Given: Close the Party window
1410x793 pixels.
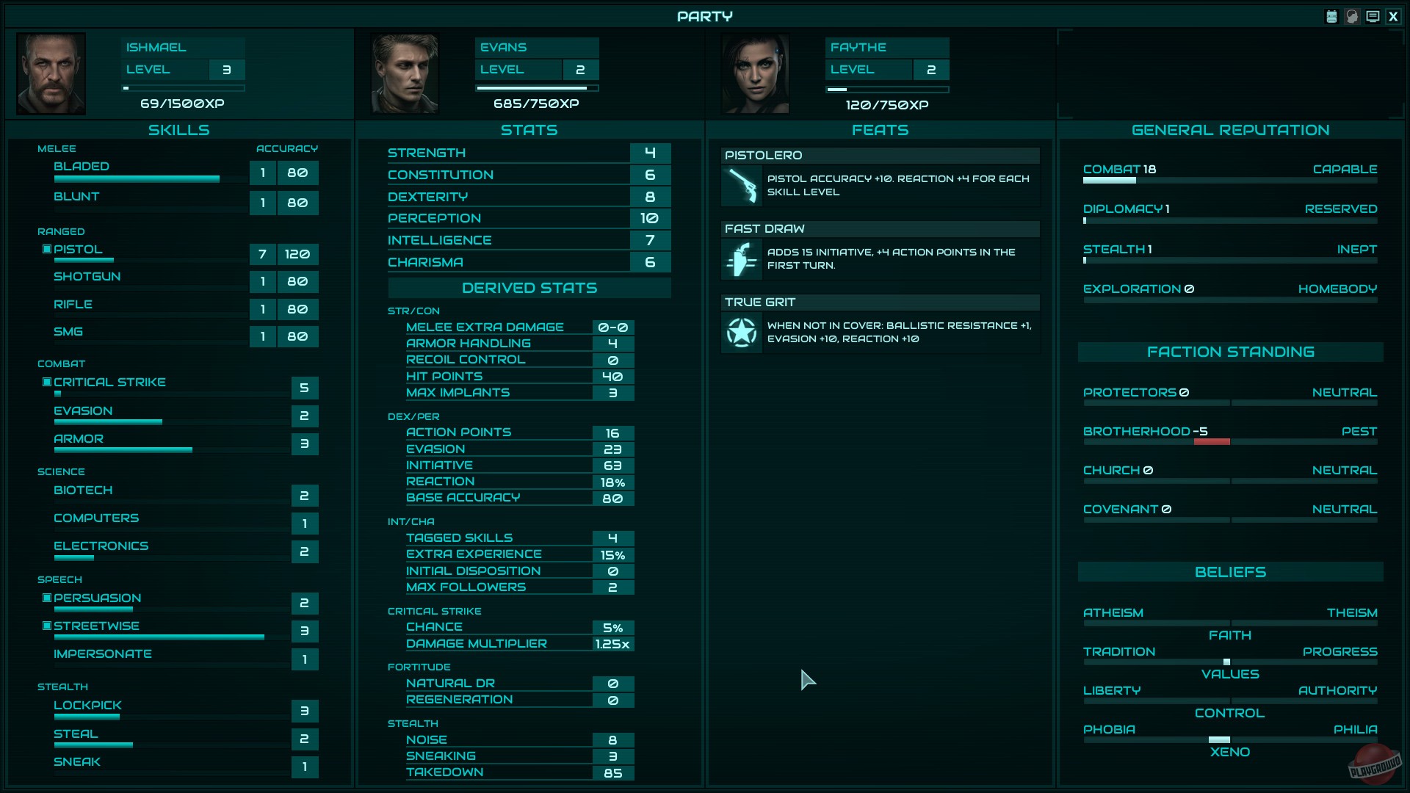Looking at the screenshot, I should tap(1393, 16).
